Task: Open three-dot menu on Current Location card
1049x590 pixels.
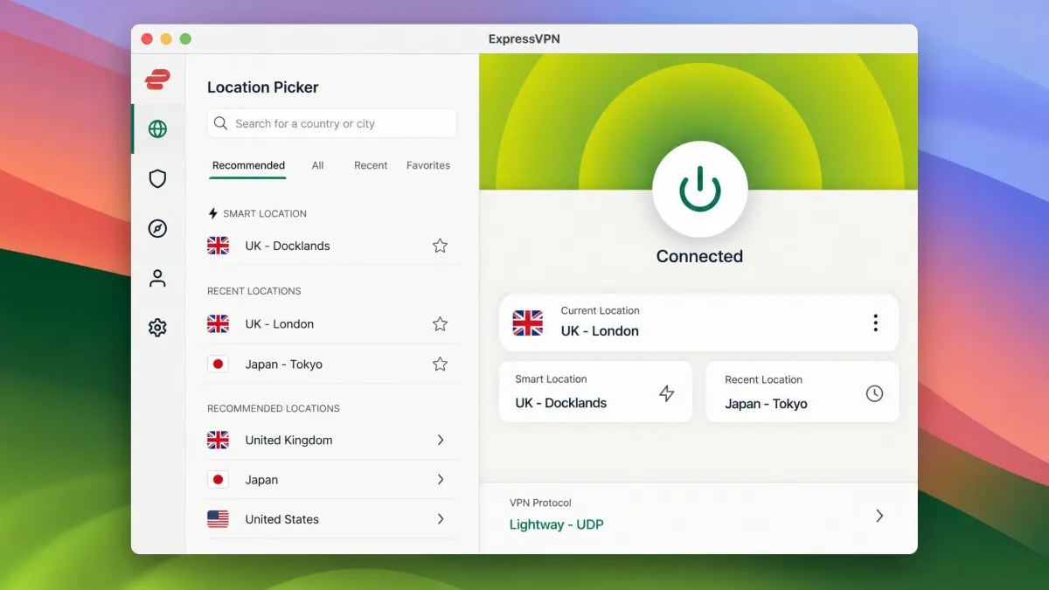Action: [x=875, y=323]
